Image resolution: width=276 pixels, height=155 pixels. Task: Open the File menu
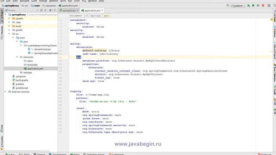point(2,1)
